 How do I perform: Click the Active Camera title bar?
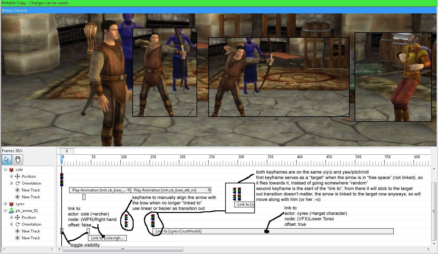click(x=219, y=10)
